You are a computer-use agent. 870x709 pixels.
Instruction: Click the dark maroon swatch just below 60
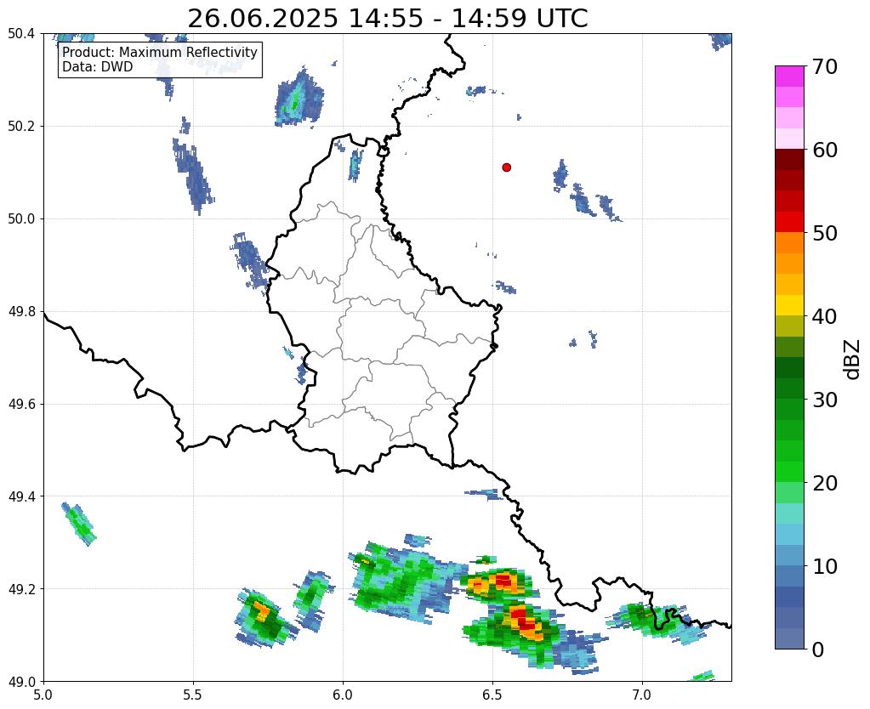(789, 160)
